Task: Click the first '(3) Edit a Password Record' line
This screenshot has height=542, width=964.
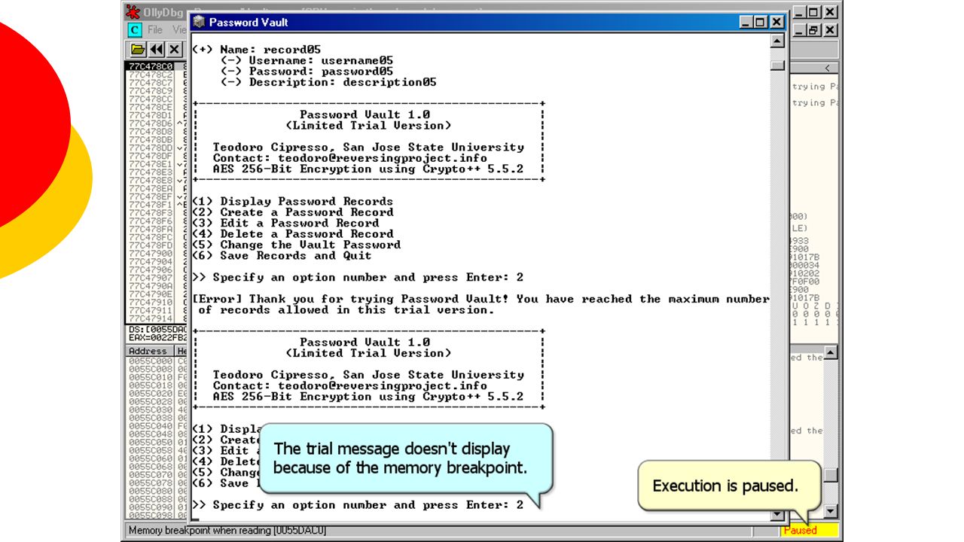Action: pos(286,223)
